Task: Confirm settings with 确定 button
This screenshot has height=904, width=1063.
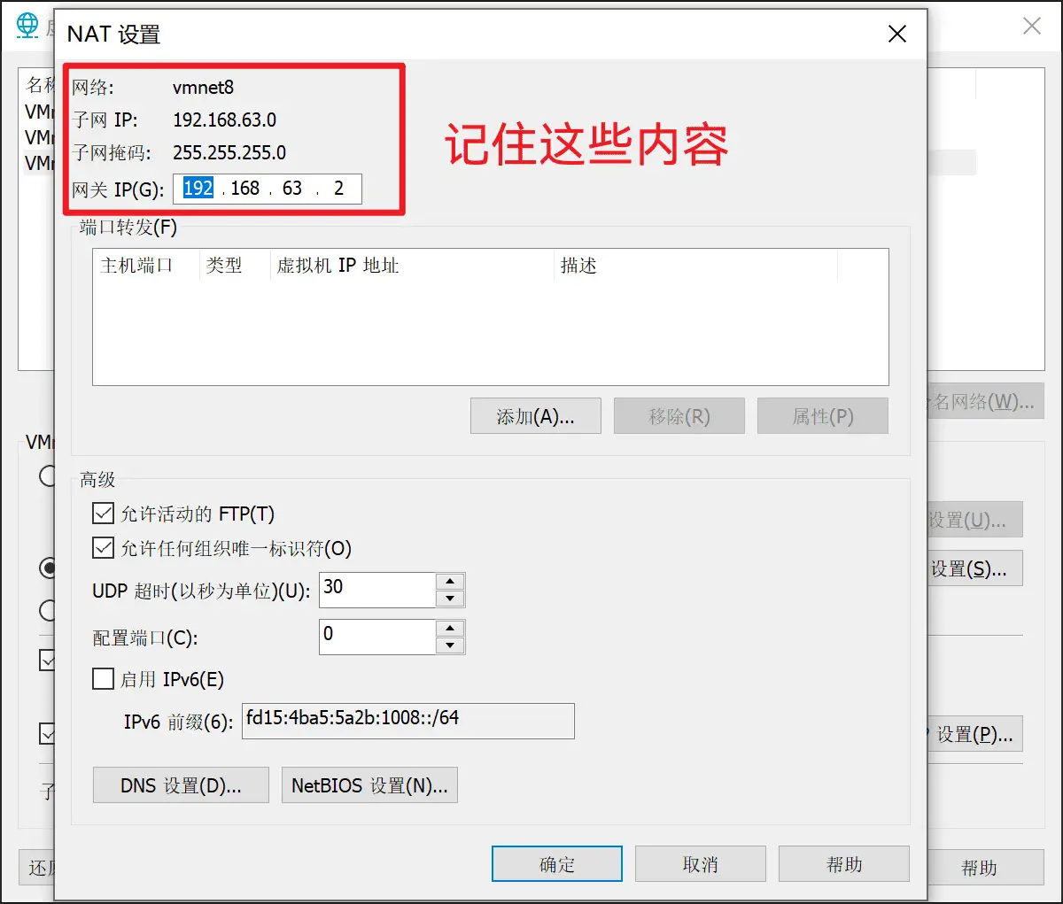Action: pos(557,864)
